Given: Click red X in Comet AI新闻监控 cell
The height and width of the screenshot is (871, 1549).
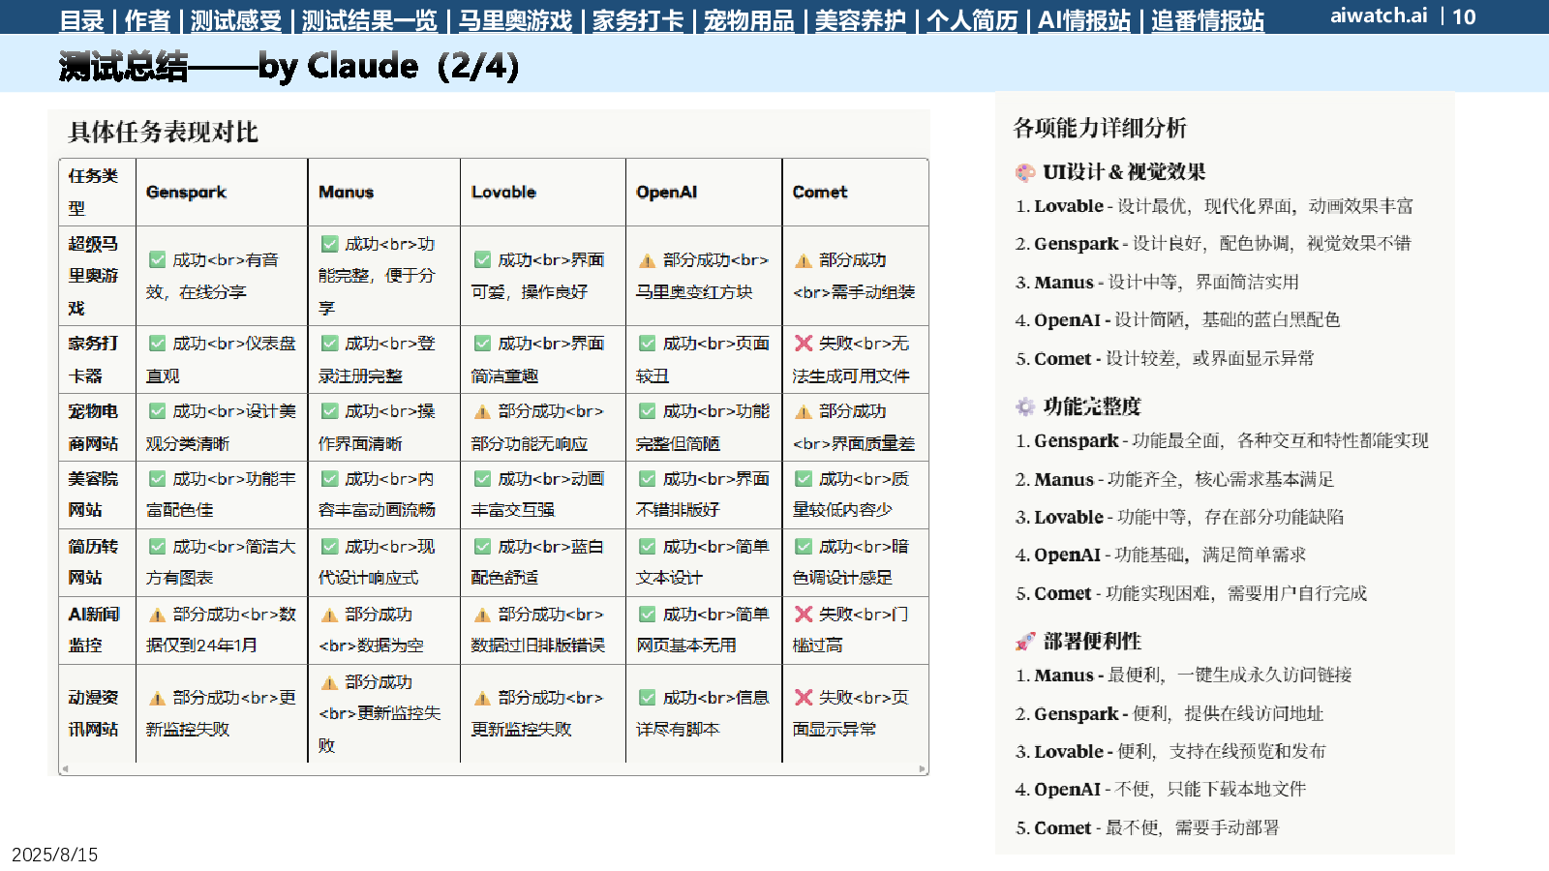Looking at the screenshot, I should click(804, 614).
